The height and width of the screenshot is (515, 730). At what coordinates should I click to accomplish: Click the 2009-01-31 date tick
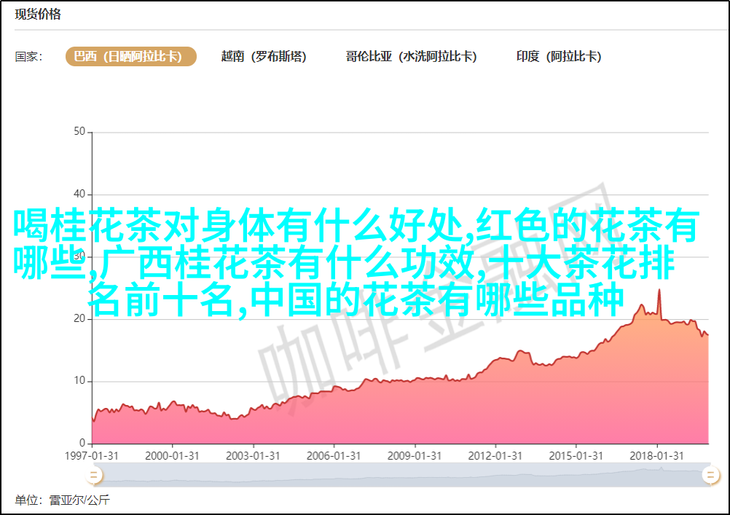click(x=415, y=455)
